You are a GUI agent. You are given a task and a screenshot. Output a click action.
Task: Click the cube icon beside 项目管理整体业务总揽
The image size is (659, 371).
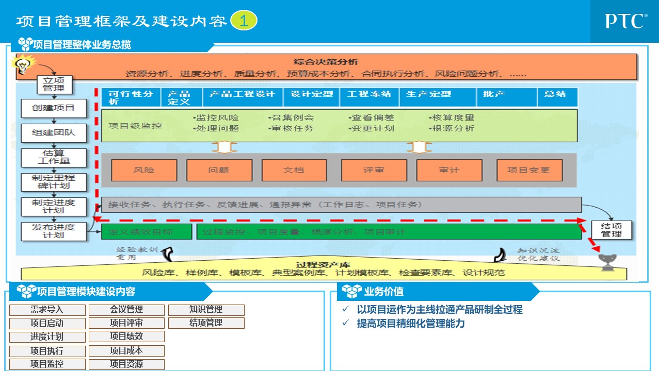pos(25,43)
